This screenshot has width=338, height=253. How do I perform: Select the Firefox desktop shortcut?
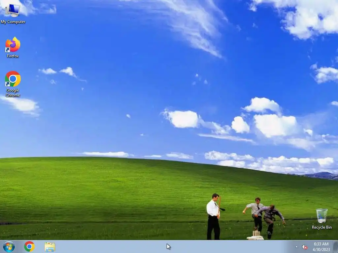13,47
